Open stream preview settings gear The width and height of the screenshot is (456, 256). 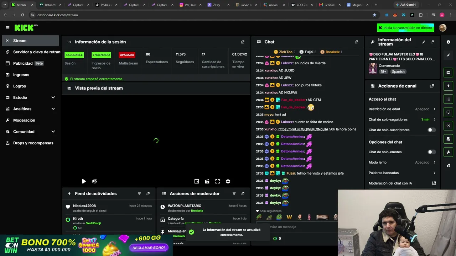coord(228,181)
